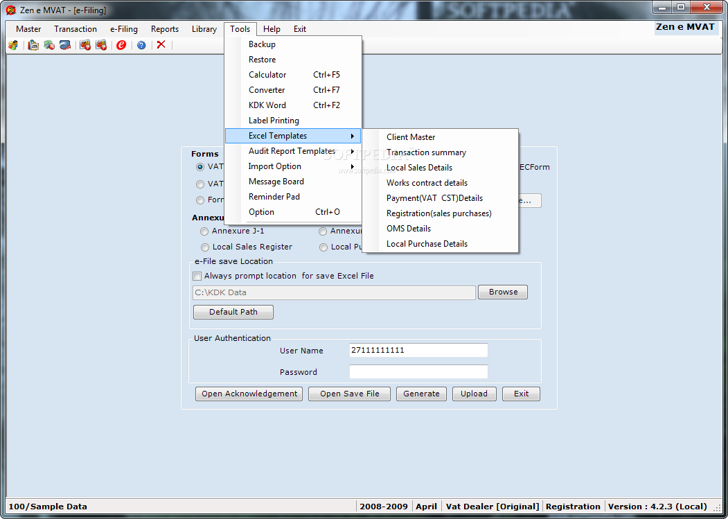728x519 pixels.
Task: Click the Open Acknowledgement button
Action: click(249, 394)
